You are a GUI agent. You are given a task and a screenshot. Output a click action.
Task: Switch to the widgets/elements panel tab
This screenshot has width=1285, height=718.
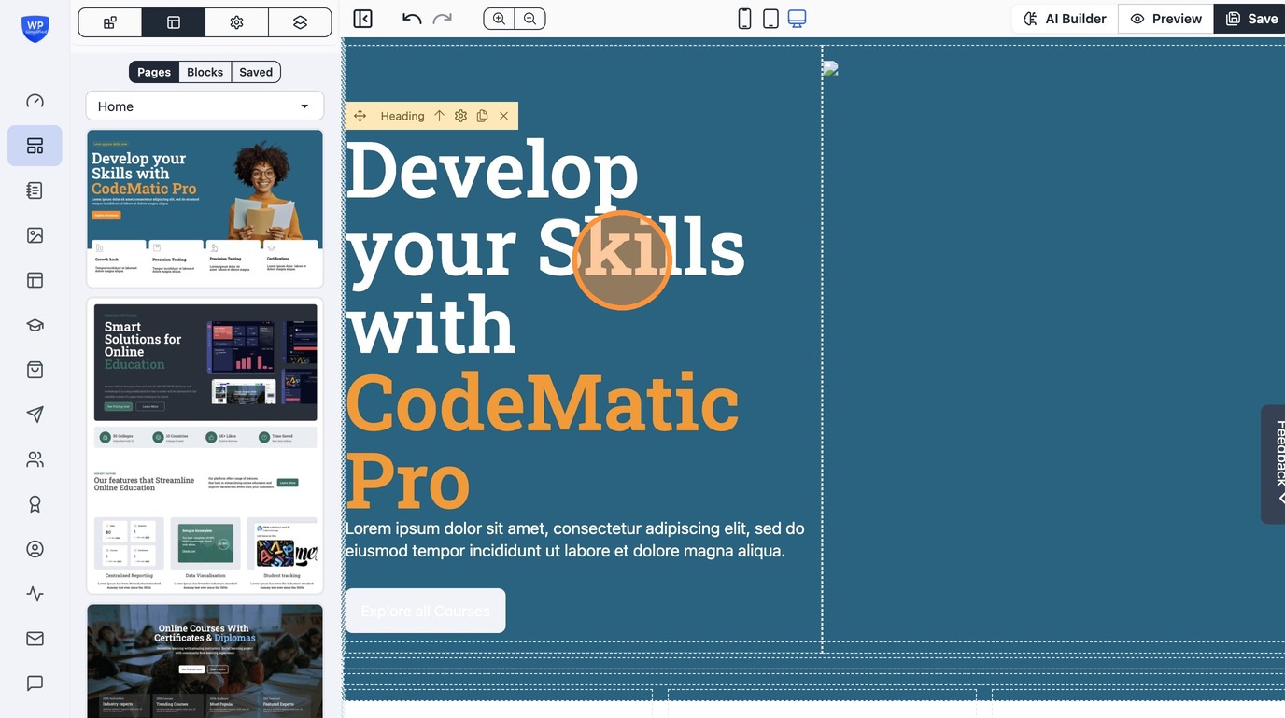point(110,22)
